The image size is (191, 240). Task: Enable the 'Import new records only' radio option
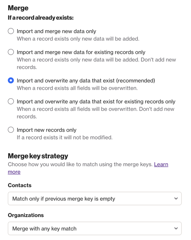pyautogui.click(x=11, y=130)
